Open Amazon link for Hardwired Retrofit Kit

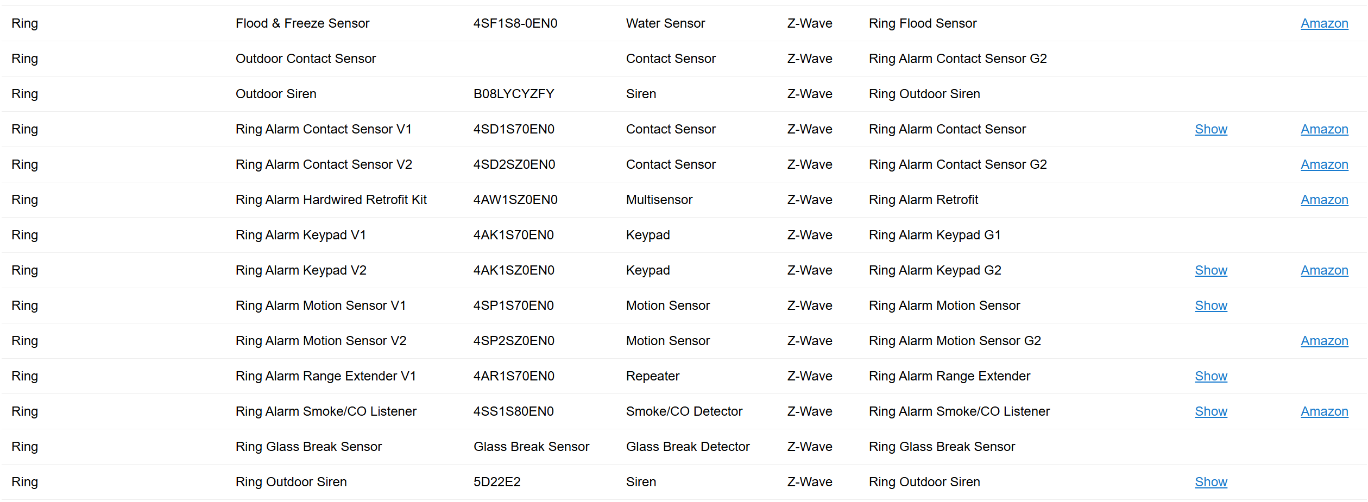click(x=1324, y=200)
